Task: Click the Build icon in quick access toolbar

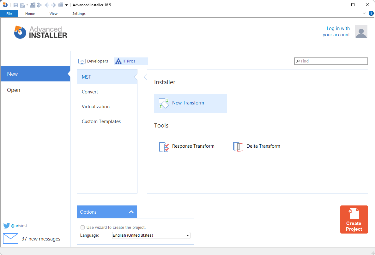Action: tap(22, 5)
